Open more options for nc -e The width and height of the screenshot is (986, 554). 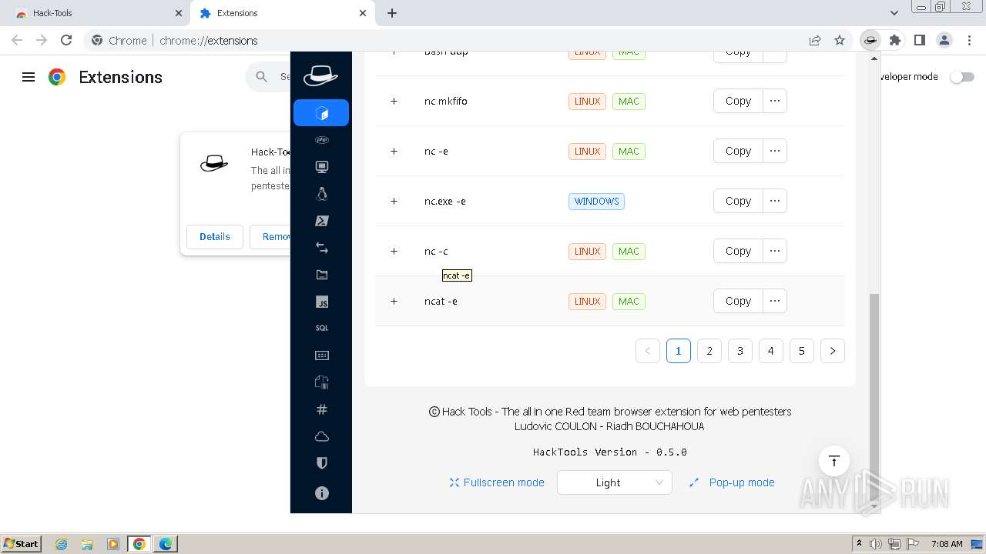[x=775, y=151]
